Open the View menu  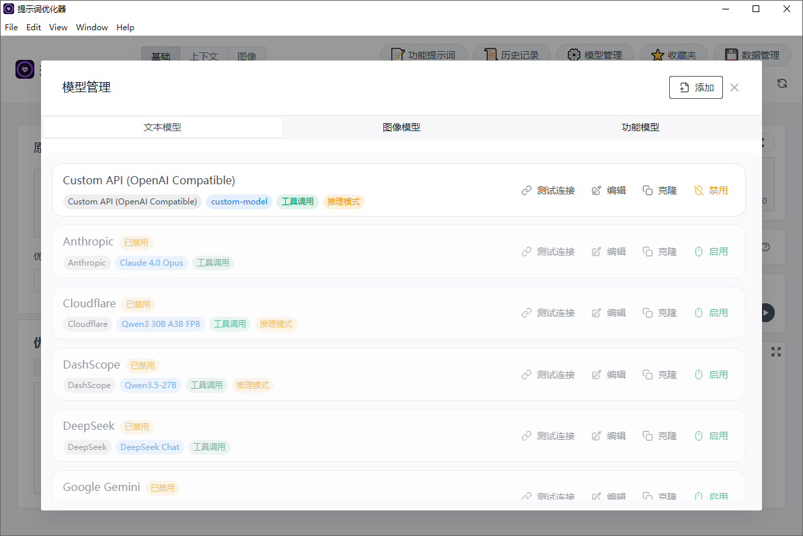coord(58,27)
